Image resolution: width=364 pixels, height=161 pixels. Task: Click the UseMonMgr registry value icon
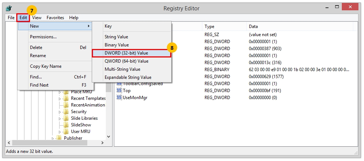click(x=119, y=98)
